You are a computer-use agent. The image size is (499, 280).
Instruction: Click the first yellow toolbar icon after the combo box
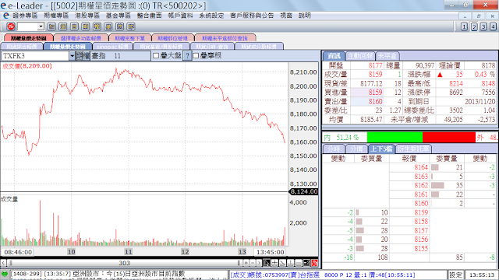pos(51,26)
